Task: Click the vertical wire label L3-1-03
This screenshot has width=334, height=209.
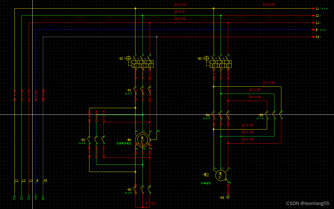Action: point(29,95)
